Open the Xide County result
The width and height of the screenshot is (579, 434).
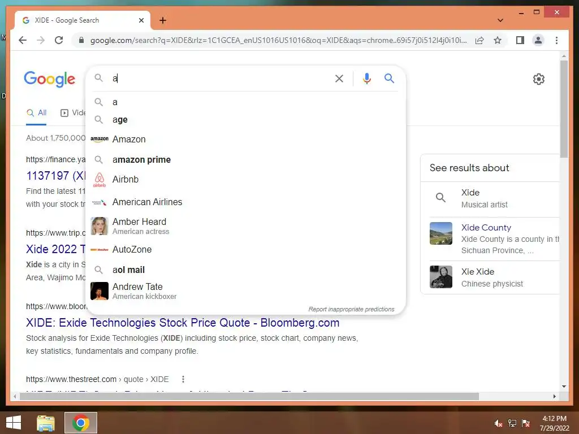[486, 227]
